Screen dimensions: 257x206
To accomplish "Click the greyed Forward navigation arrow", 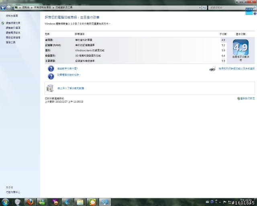I will coord(9,8).
